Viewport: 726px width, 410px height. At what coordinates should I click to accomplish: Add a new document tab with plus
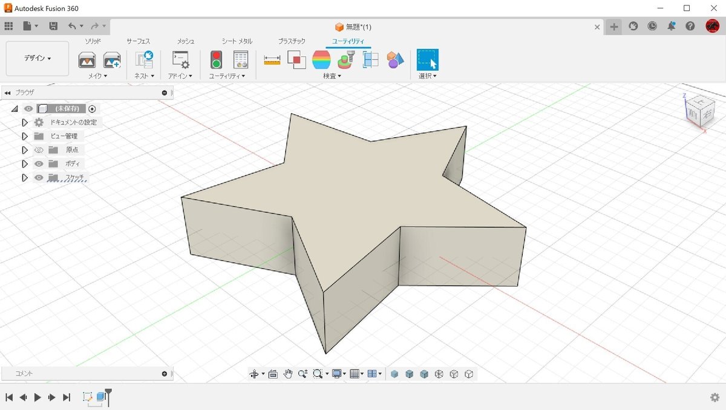[614, 26]
